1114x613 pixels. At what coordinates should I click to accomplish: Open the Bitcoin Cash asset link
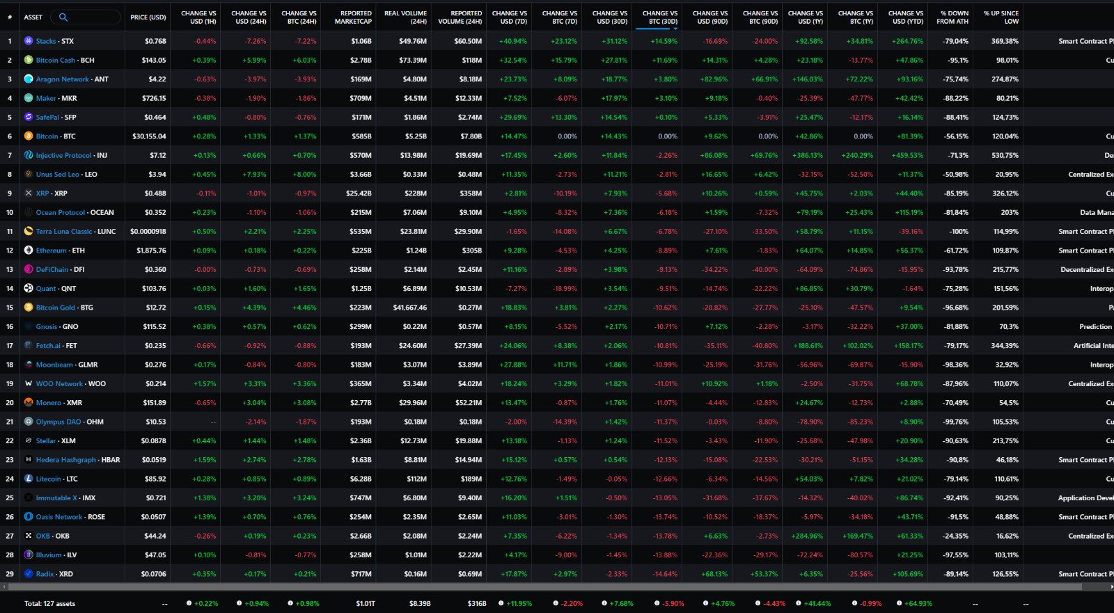[x=56, y=60]
